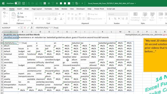Click the Cell Styles button
This screenshot has width=167, height=94.
tap(152, 16)
